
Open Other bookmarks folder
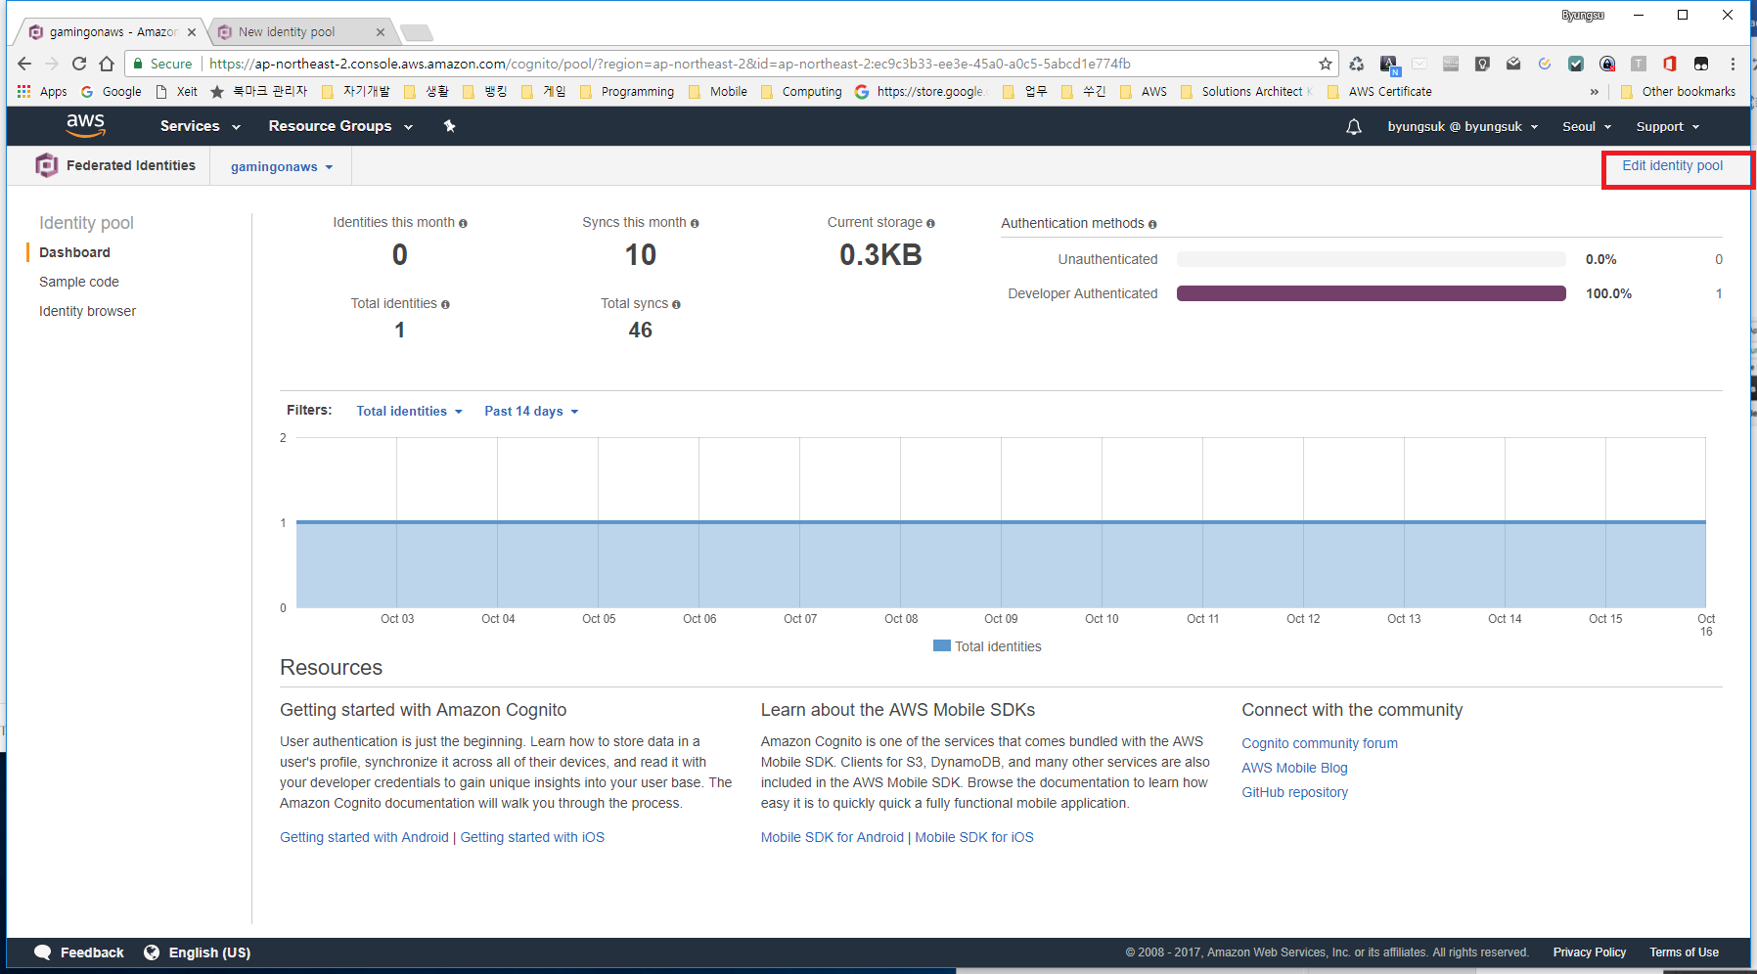(x=1679, y=91)
